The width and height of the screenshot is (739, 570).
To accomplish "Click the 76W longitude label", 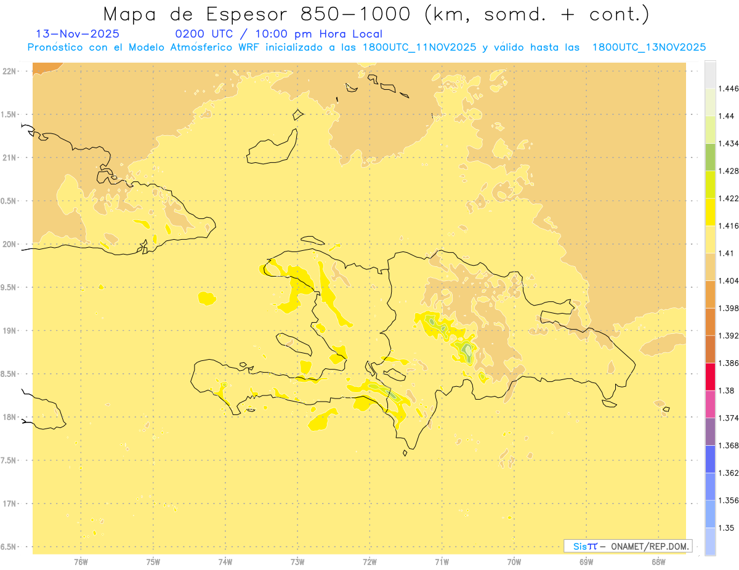I will pos(81,561).
